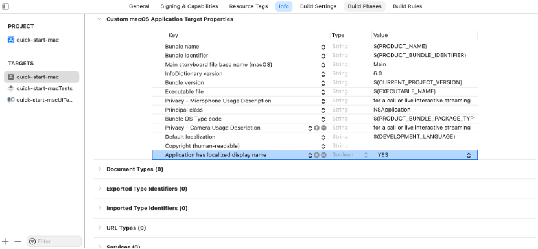This screenshot has height=249, width=538.
Task: Click the quick-start-mac project icon
Action: 11,40
